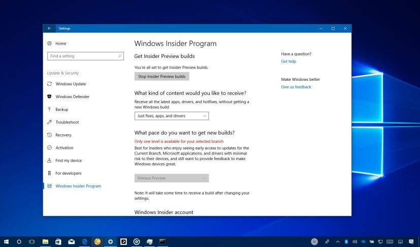Show hidden tray icons chevron
The width and height of the screenshot is (420, 247).
pyautogui.click(x=338, y=241)
